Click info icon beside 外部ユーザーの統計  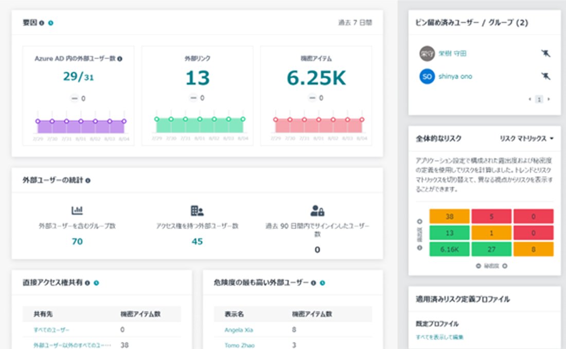point(87,180)
